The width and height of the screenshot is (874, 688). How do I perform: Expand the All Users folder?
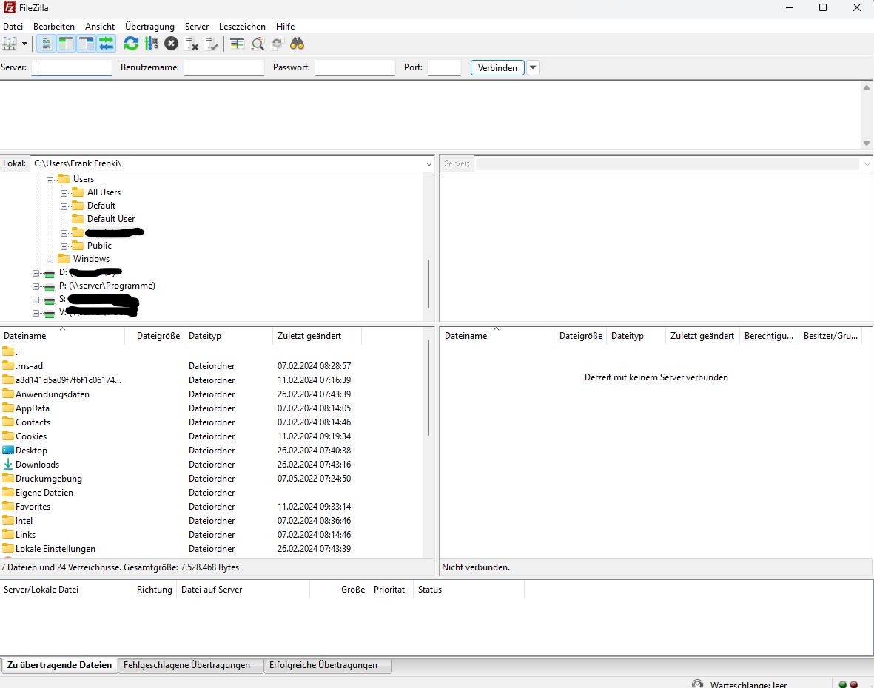(x=64, y=193)
